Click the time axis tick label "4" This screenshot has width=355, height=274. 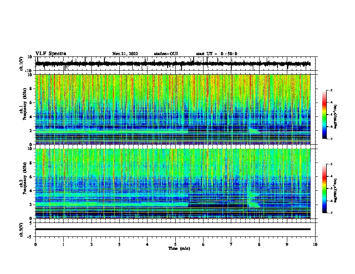(147, 244)
